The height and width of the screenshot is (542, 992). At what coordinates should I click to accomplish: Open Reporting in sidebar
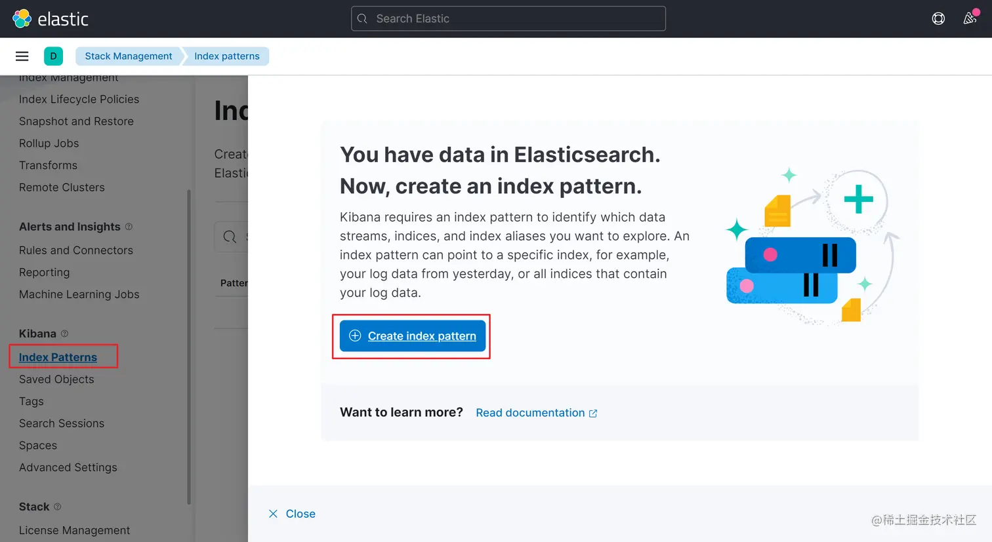[x=44, y=273]
